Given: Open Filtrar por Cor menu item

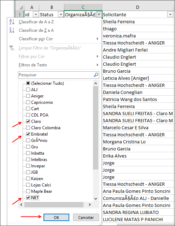Looking at the screenshot, I should pos(54,56).
